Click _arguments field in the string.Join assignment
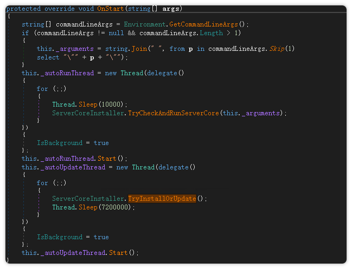This screenshot has height=269, width=352. point(74,49)
